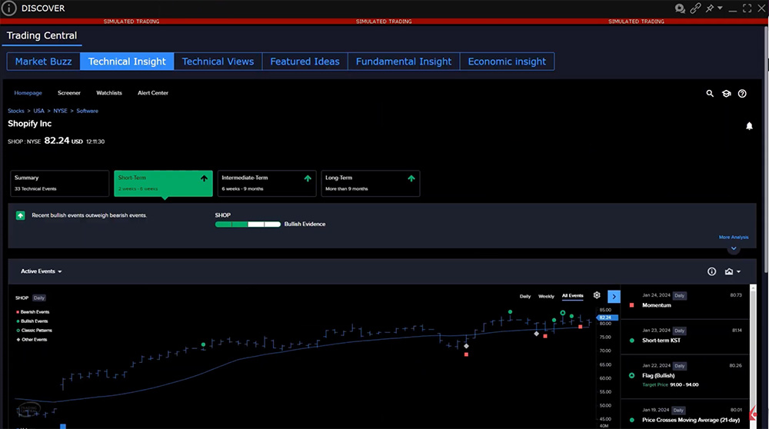Viewport: 769px width, 429px height.
Task: Click the info icon beside DISCOVER
Action: tap(8, 8)
